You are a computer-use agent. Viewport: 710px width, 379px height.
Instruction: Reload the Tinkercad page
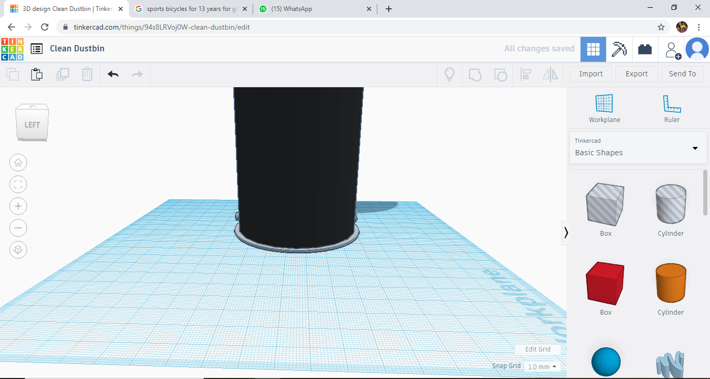(x=45, y=27)
